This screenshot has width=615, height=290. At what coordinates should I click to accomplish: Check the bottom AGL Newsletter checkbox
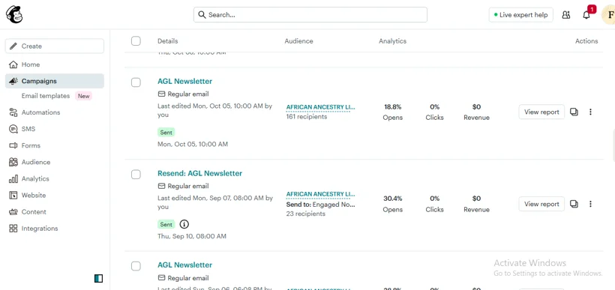click(136, 266)
